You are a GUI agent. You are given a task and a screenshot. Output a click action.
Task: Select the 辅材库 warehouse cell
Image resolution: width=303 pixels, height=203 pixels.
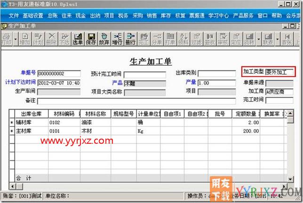(x=32, y=122)
